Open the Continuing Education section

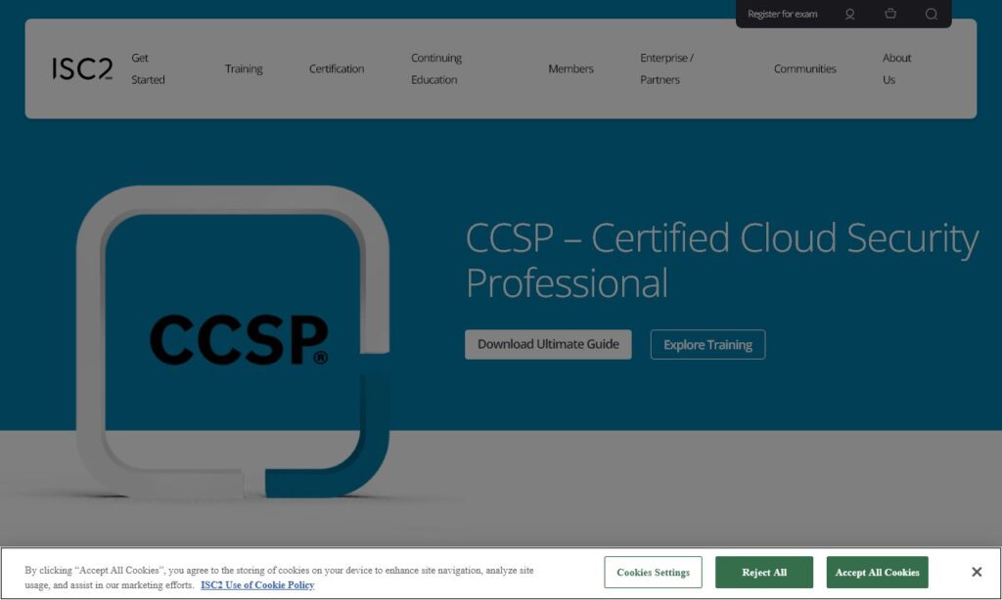point(434,68)
